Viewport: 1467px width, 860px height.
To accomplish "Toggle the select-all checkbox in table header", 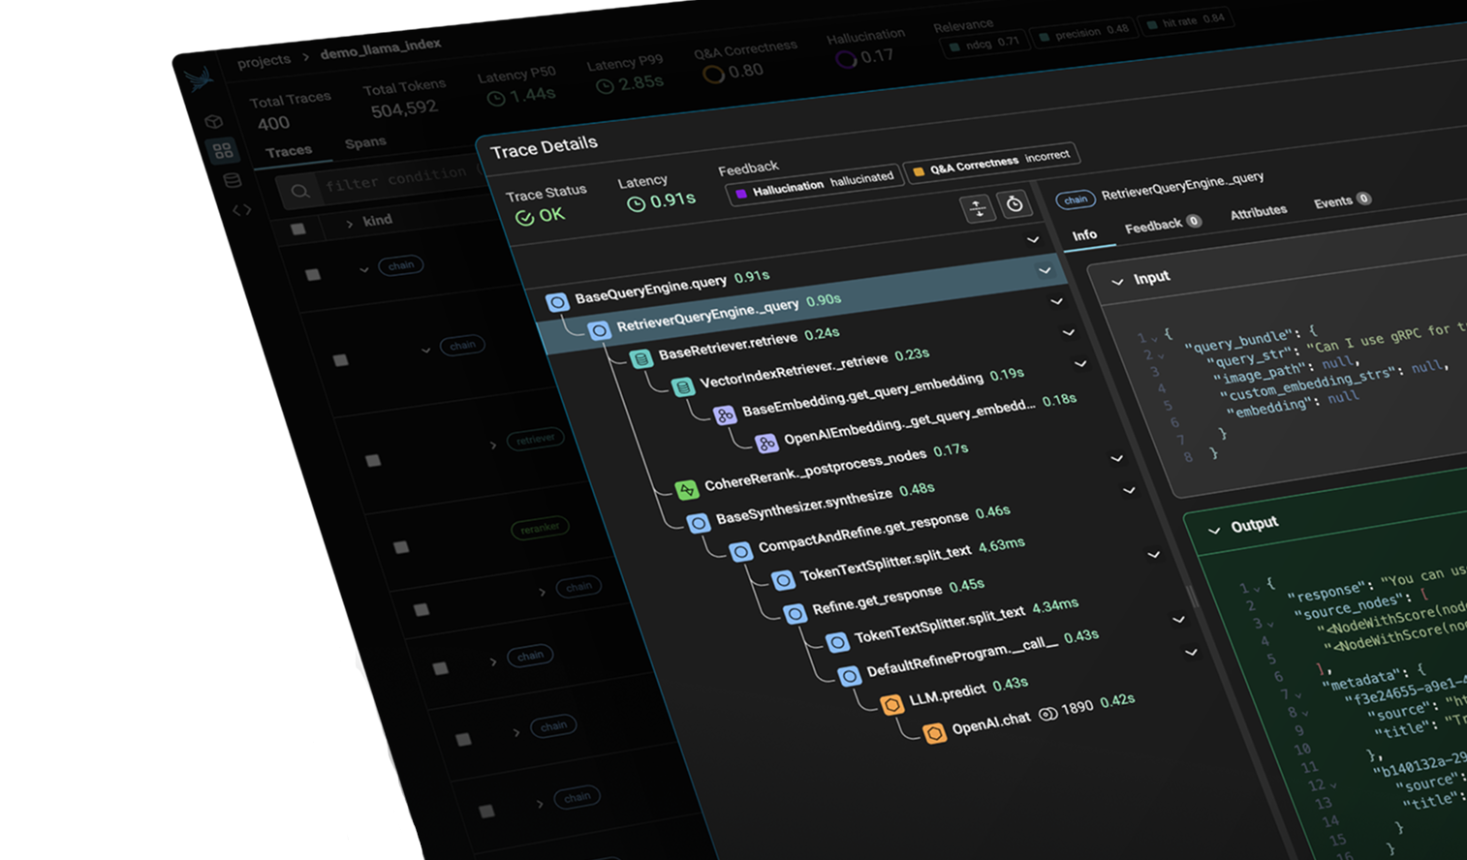I will coord(298,230).
